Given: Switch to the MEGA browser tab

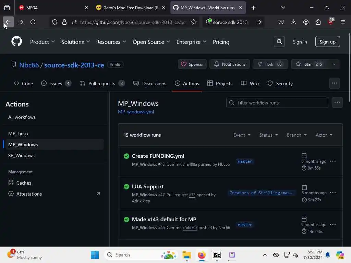Looking at the screenshot, I should click(x=52, y=8).
